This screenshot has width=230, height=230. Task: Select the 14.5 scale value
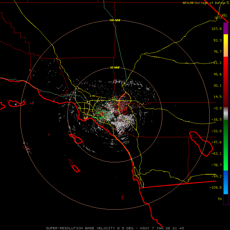click(217, 97)
